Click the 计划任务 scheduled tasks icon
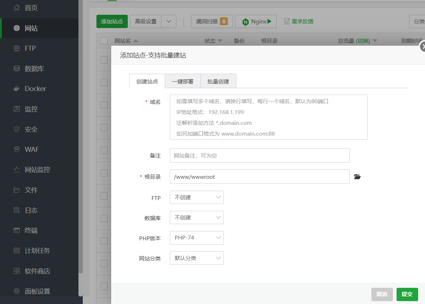This screenshot has width=425, height=304. [17, 250]
